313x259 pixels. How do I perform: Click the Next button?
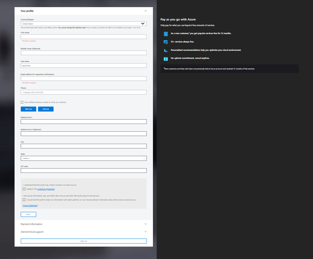[x=28, y=214]
